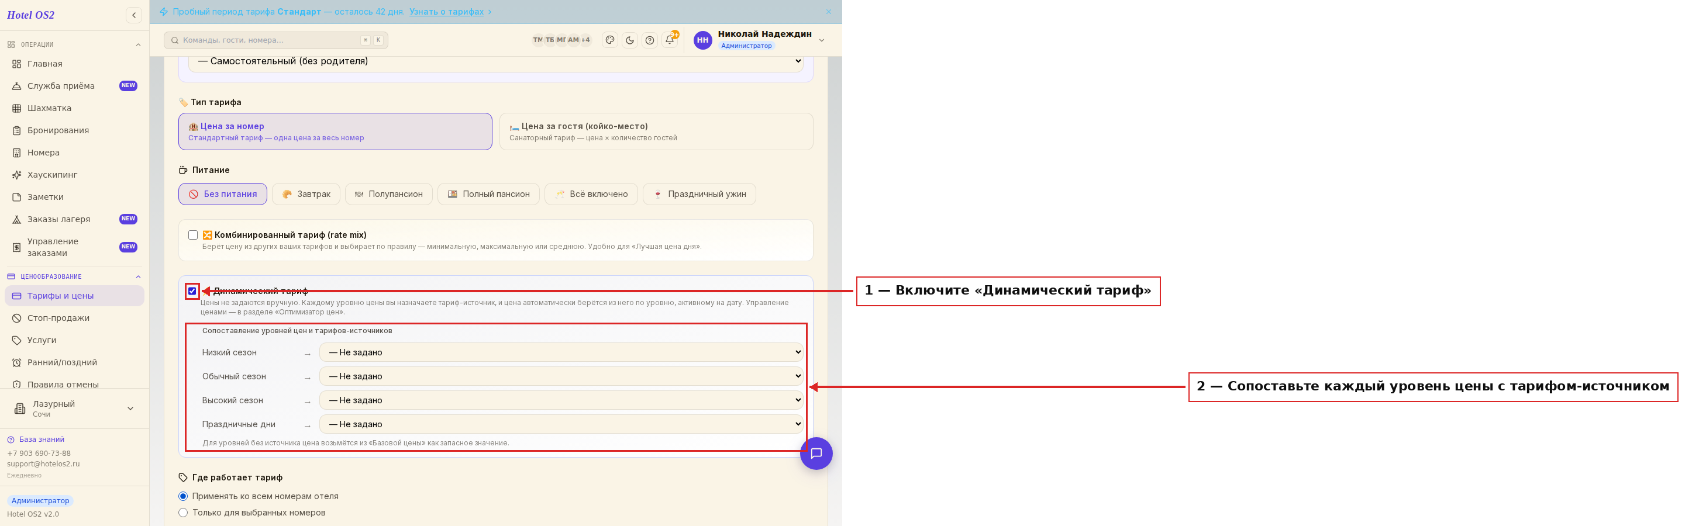Select Полный пансион meal option
The height and width of the screenshot is (526, 1692).
tap(489, 193)
